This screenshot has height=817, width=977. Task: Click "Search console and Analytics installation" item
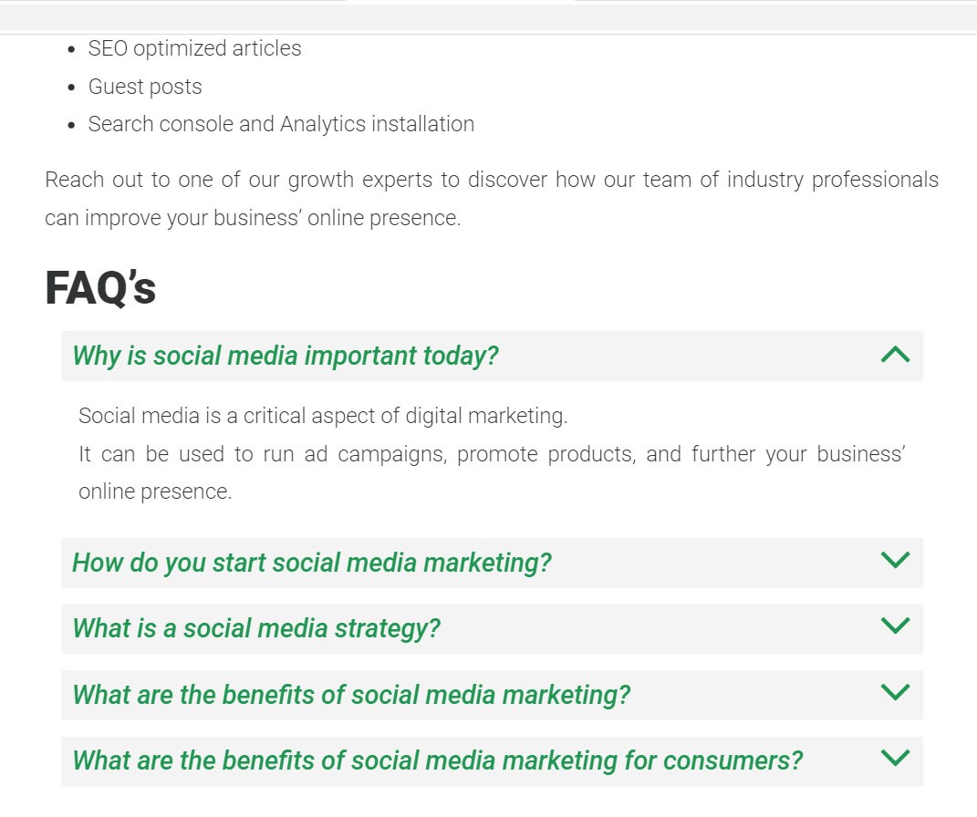pos(281,124)
